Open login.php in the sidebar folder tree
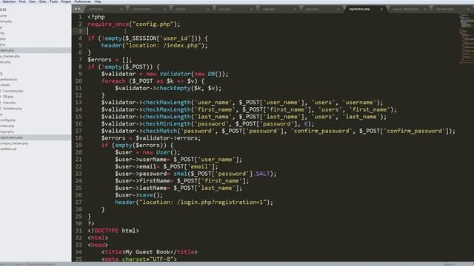 (7, 132)
